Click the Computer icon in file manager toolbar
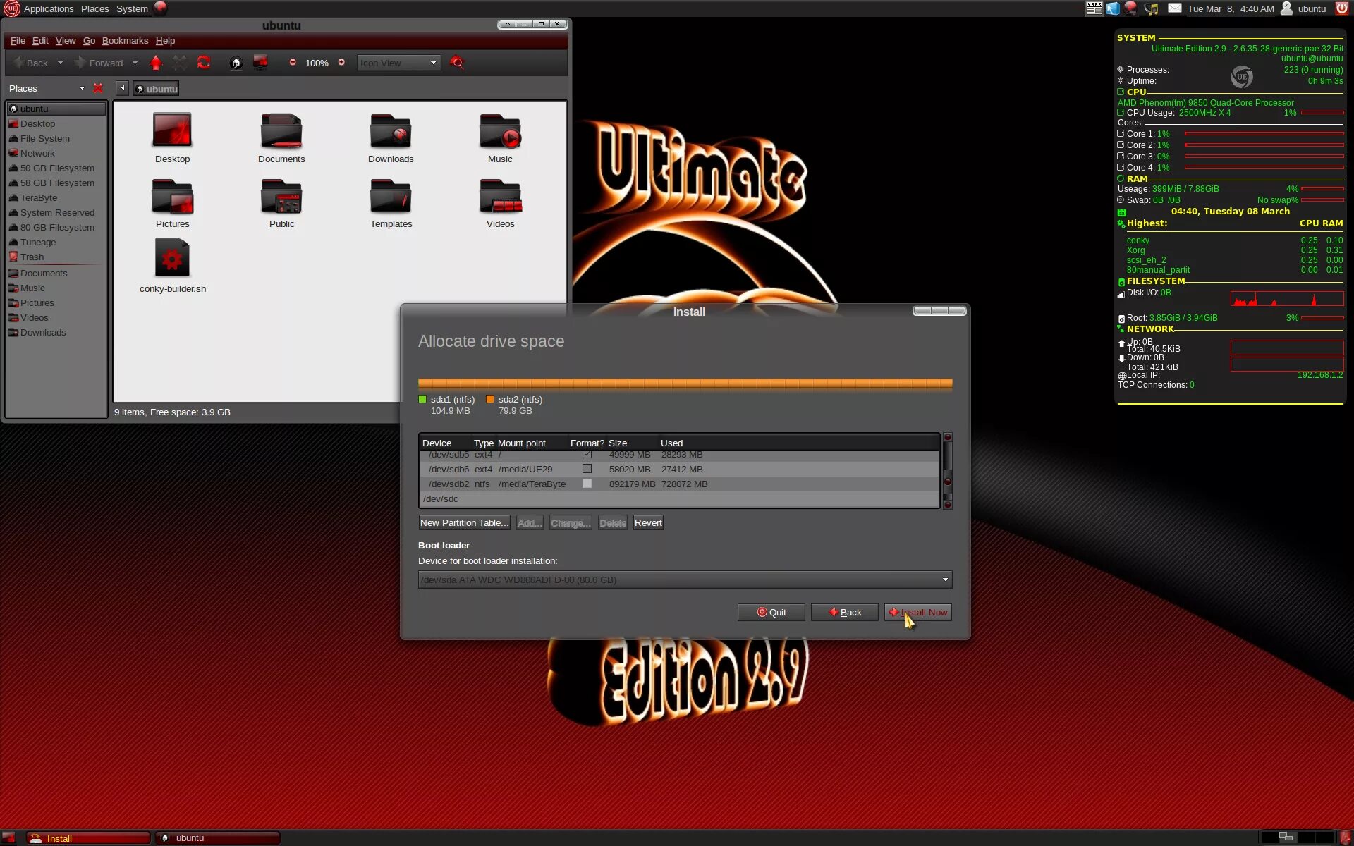 [260, 63]
